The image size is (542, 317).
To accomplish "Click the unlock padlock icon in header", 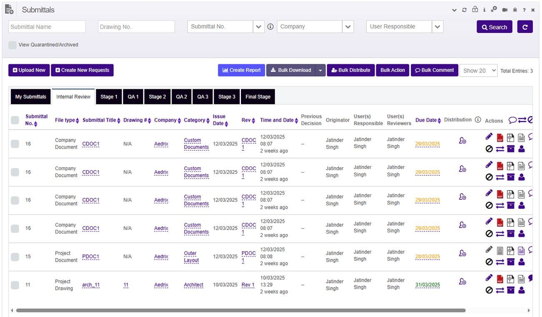I will (x=475, y=10).
